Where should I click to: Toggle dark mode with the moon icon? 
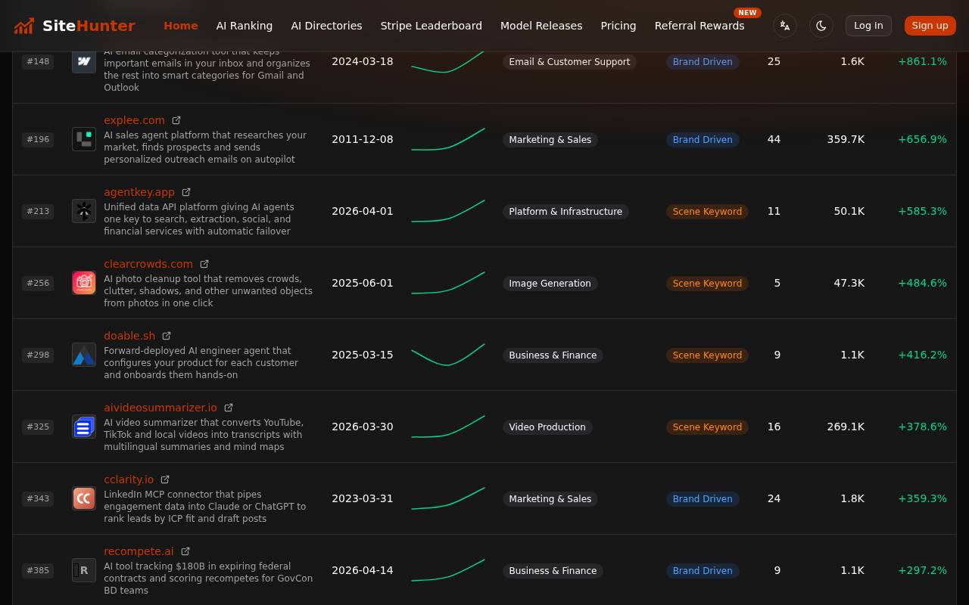coord(821,26)
